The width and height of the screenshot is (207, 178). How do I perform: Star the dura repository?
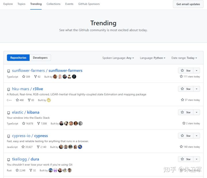click(x=186, y=159)
